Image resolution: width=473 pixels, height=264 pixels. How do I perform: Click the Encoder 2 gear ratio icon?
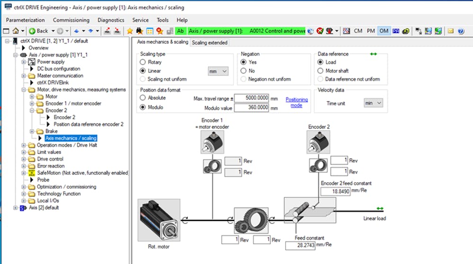[x=318, y=166]
